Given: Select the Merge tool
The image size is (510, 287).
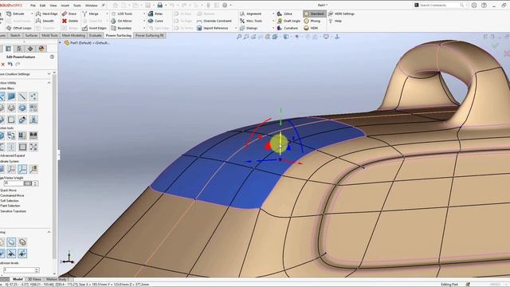Looking at the screenshot, I should [90, 14].
